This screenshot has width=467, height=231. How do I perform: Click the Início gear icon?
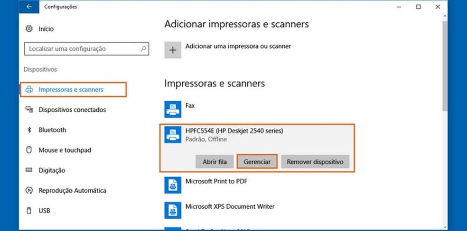[x=29, y=29]
